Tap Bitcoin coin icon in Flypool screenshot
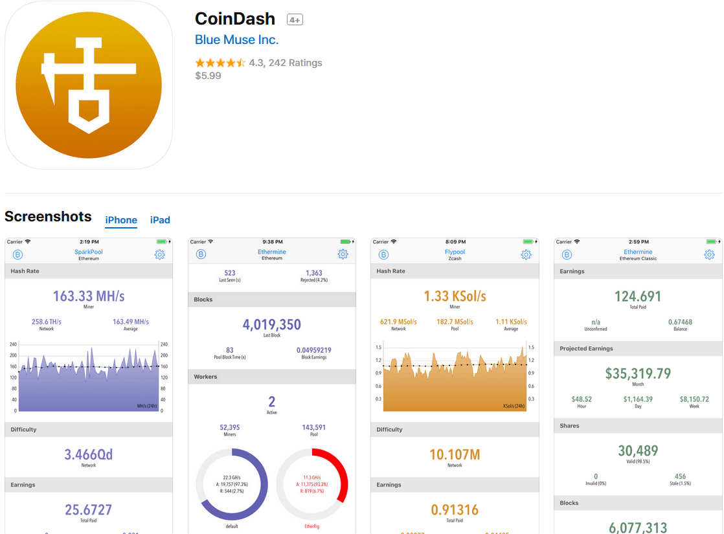The width and height of the screenshot is (724, 534). (384, 254)
